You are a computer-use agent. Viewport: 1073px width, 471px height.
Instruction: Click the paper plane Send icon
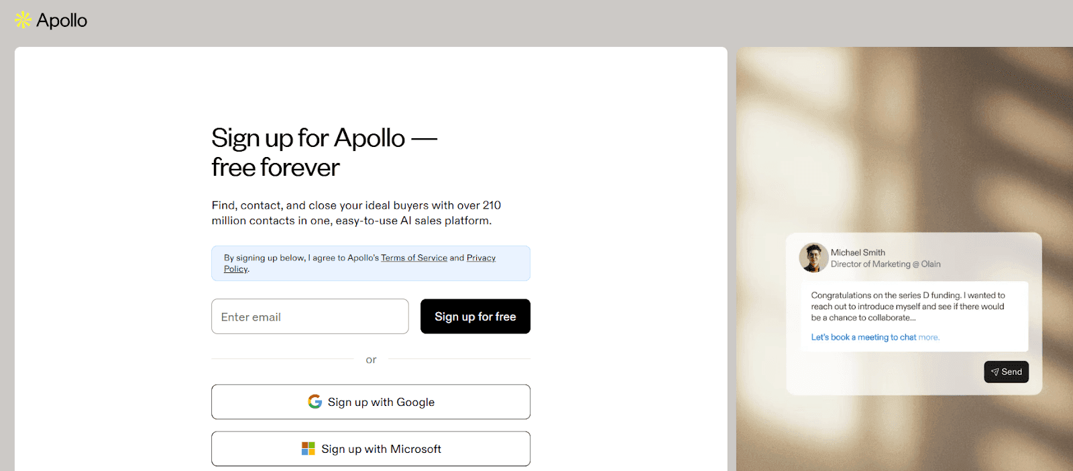pyautogui.click(x=995, y=372)
